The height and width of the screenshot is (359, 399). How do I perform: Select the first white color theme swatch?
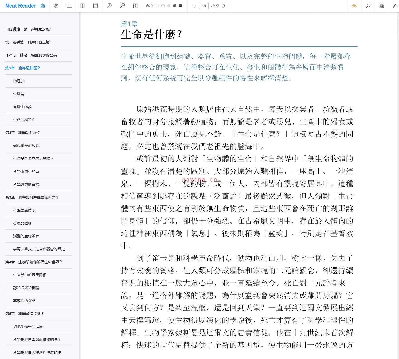tap(157, 6)
